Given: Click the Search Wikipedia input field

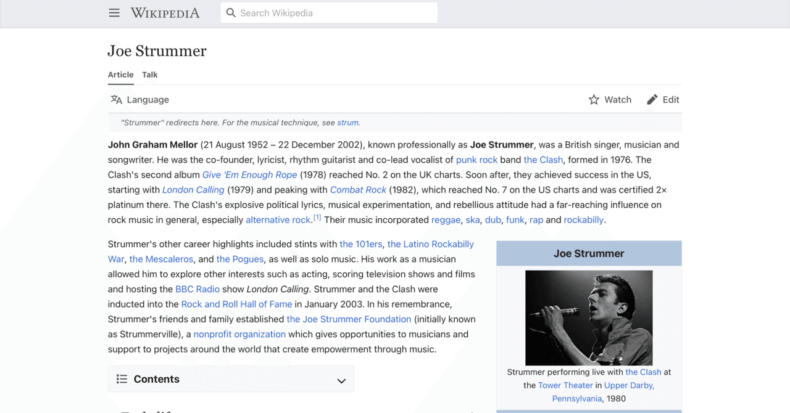Looking at the screenshot, I should coord(329,12).
